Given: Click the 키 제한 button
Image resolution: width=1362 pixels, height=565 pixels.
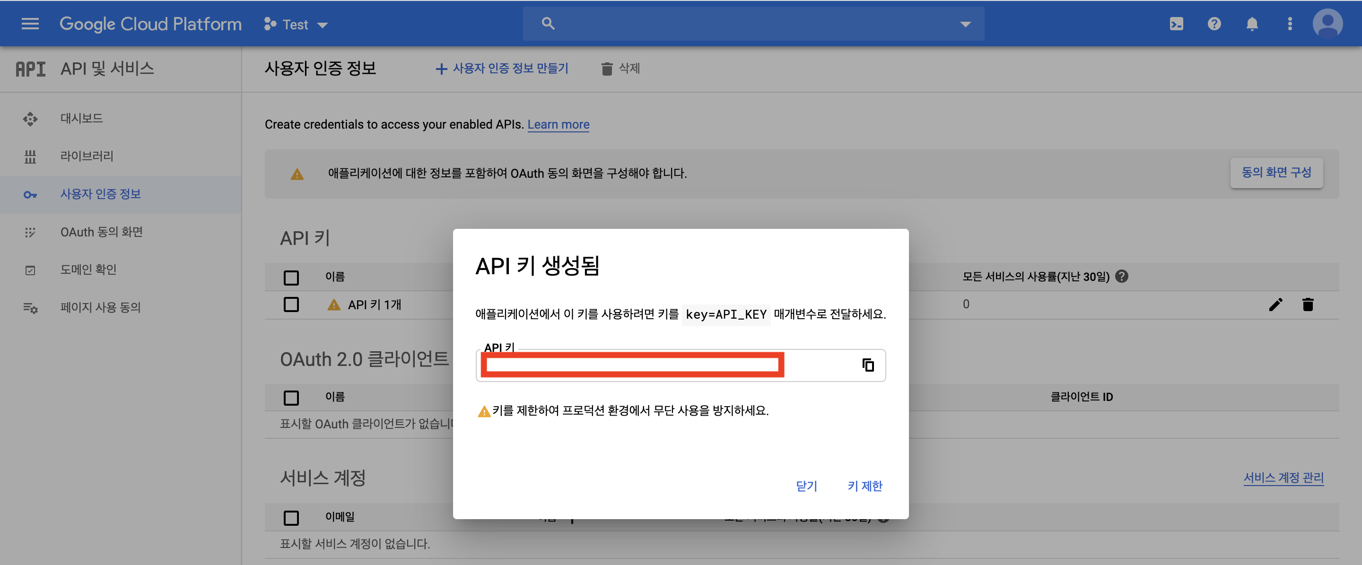Looking at the screenshot, I should tap(864, 486).
